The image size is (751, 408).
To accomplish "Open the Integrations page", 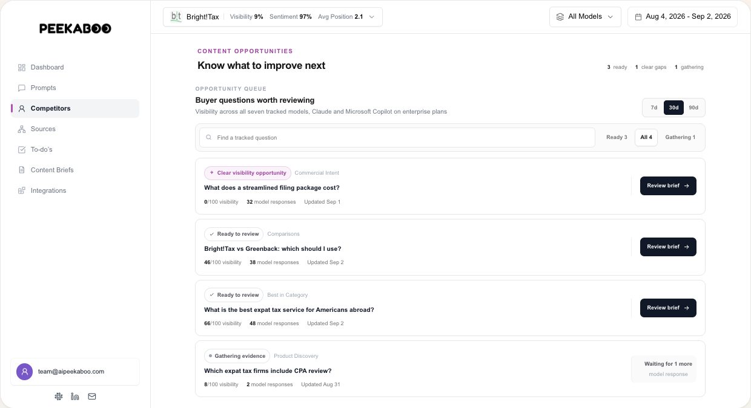I will tap(75, 190).
